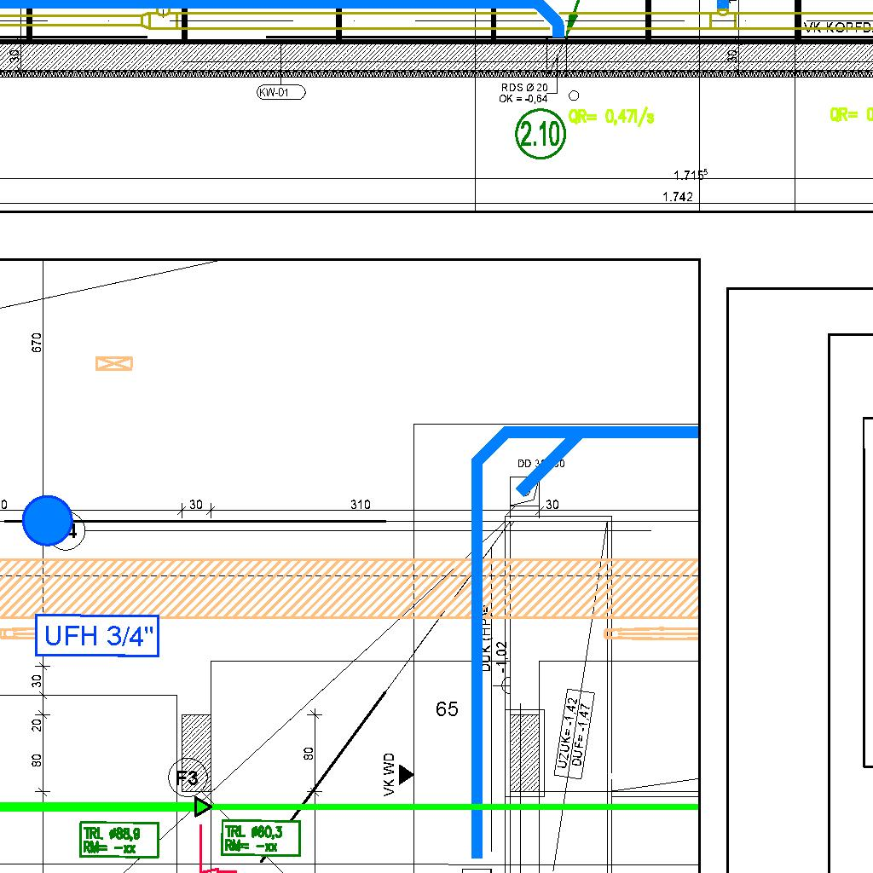
Task: Select the yellow QR= 0,47l/s text
Action: point(611,117)
